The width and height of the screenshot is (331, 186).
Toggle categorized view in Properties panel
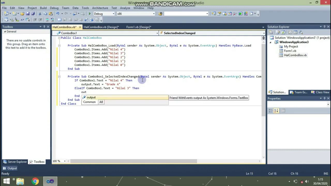tap(270, 111)
